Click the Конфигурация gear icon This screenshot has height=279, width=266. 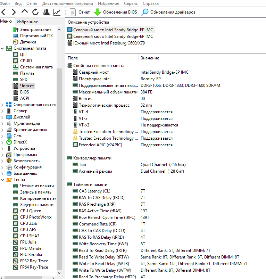point(9,167)
